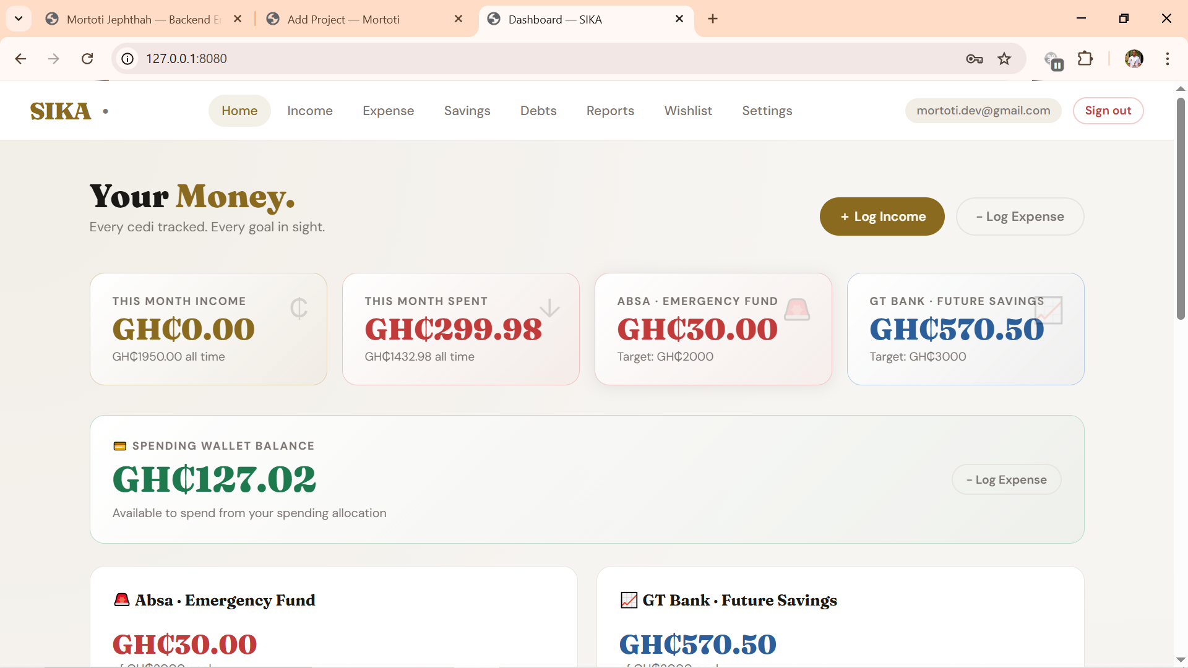Open the Debts page

point(538,111)
